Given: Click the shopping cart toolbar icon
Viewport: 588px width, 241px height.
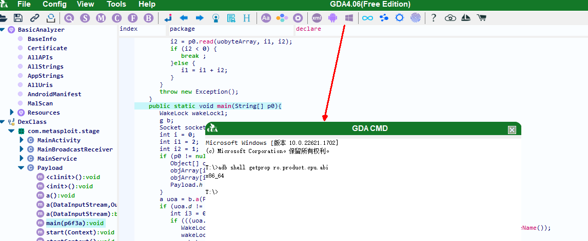Looking at the screenshot, I should [481, 17].
